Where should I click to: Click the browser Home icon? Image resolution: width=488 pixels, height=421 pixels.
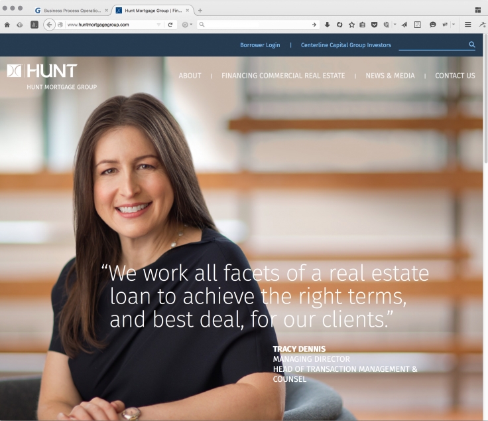pos(7,25)
